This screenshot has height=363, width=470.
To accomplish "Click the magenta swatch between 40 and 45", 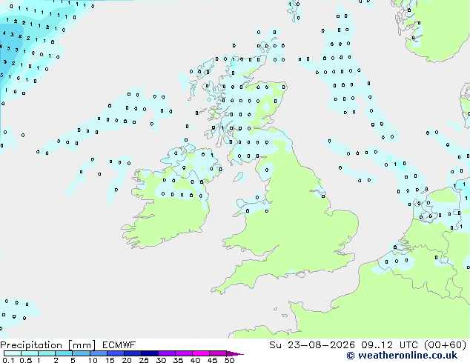I will click(201, 353).
